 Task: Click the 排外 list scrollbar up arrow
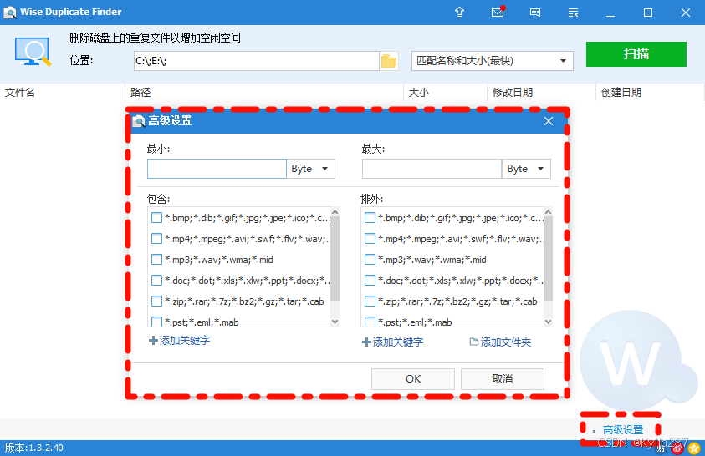(x=548, y=212)
